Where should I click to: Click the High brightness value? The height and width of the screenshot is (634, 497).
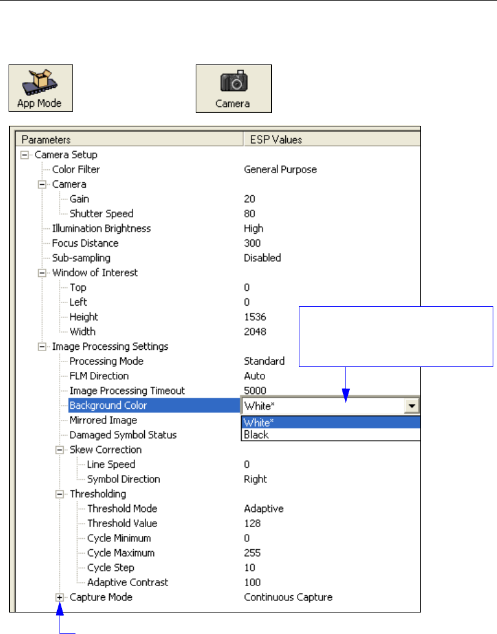point(254,228)
